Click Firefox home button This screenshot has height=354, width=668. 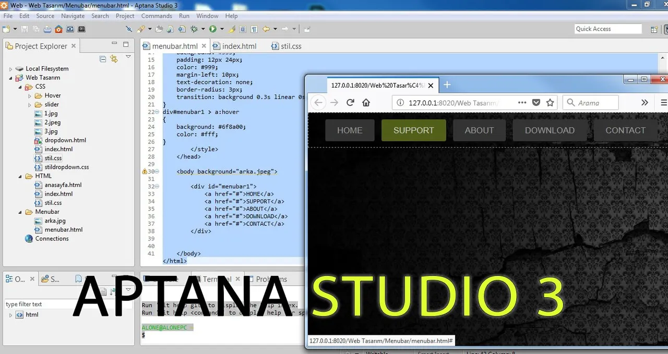(366, 103)
